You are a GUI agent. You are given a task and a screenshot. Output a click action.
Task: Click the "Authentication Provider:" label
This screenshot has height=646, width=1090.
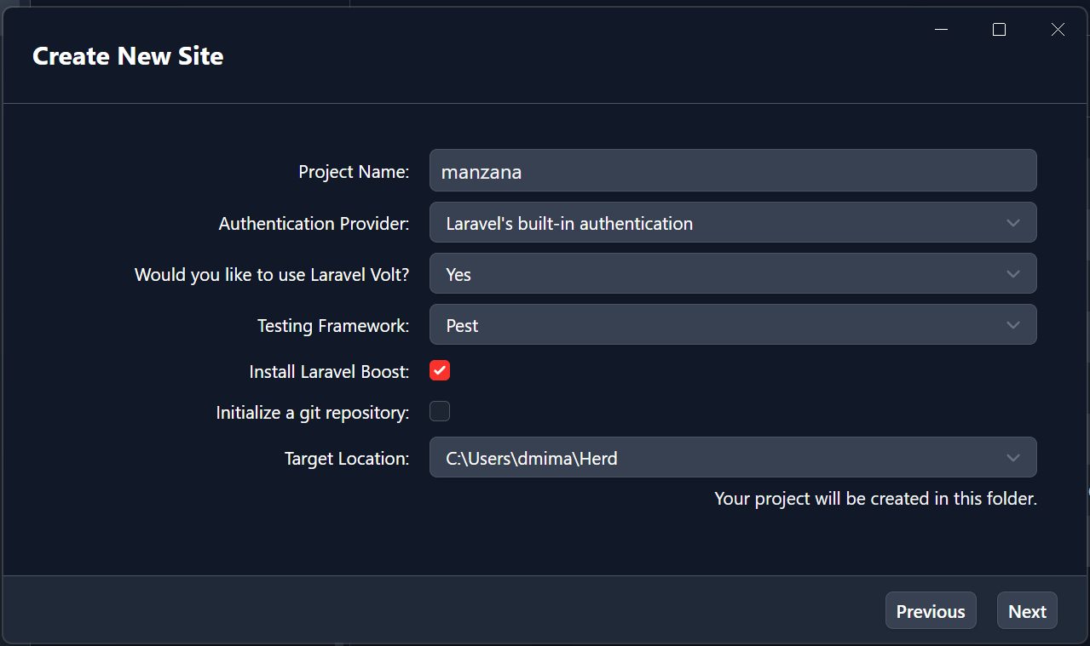[x=314, y=224]
